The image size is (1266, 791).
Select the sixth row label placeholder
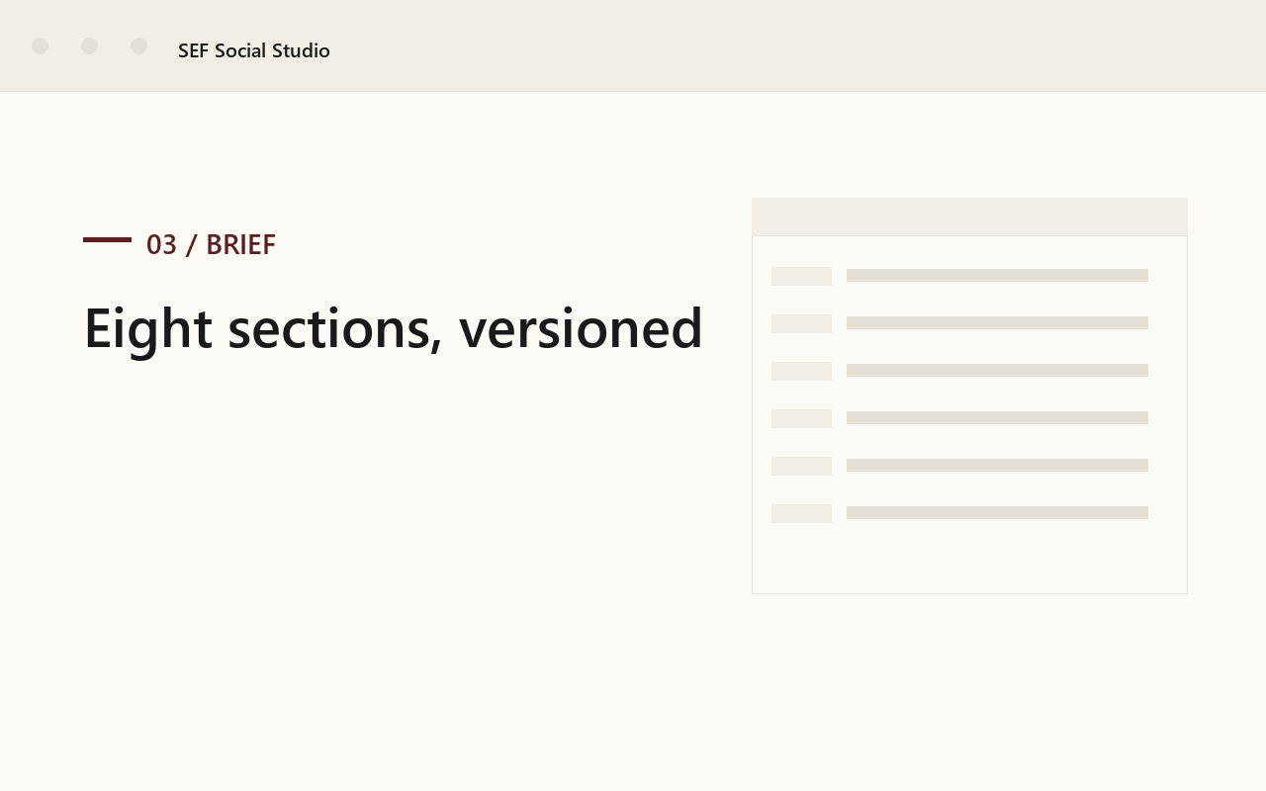tap(801, 513)
